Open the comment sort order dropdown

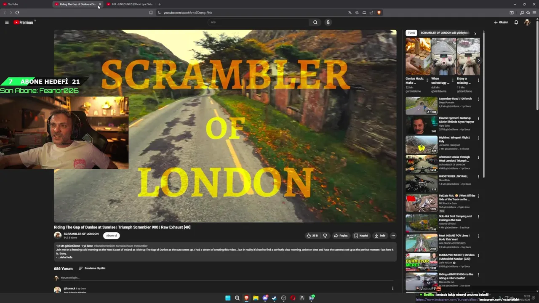[92, 268]
